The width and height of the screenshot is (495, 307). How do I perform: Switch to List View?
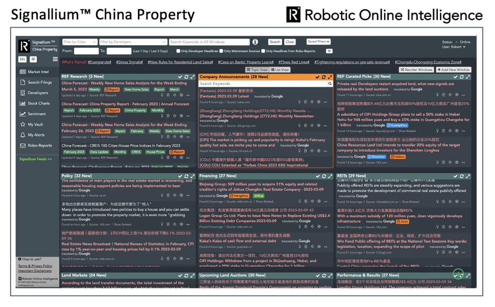tap(280, 70)
